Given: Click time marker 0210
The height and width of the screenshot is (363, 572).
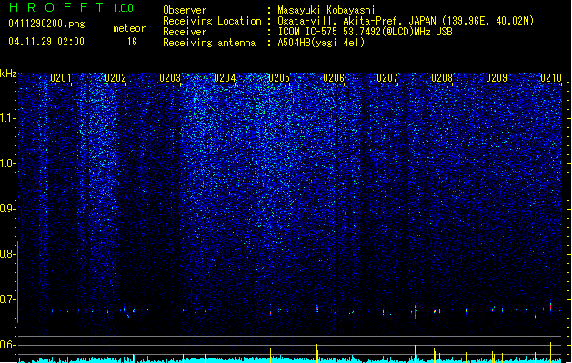Looking at the screenshot, I should [x=551, y=78].
